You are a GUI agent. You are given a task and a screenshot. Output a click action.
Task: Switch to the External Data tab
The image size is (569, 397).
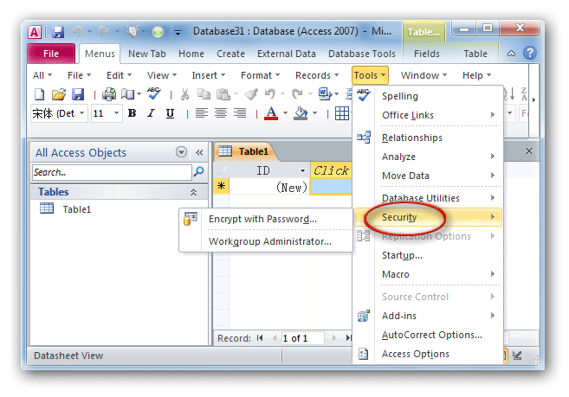coord(287,54)
